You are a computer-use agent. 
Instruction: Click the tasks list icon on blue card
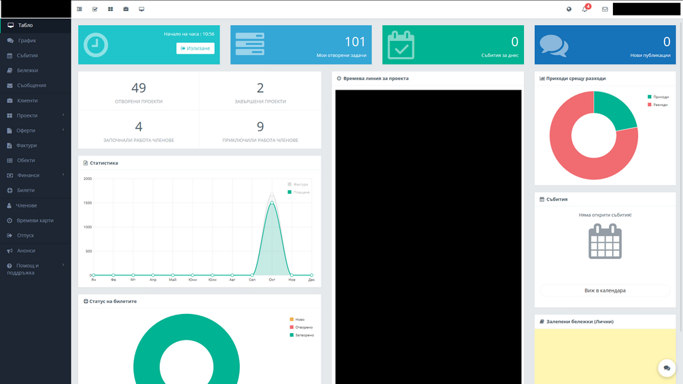click(x=250, y=44)
